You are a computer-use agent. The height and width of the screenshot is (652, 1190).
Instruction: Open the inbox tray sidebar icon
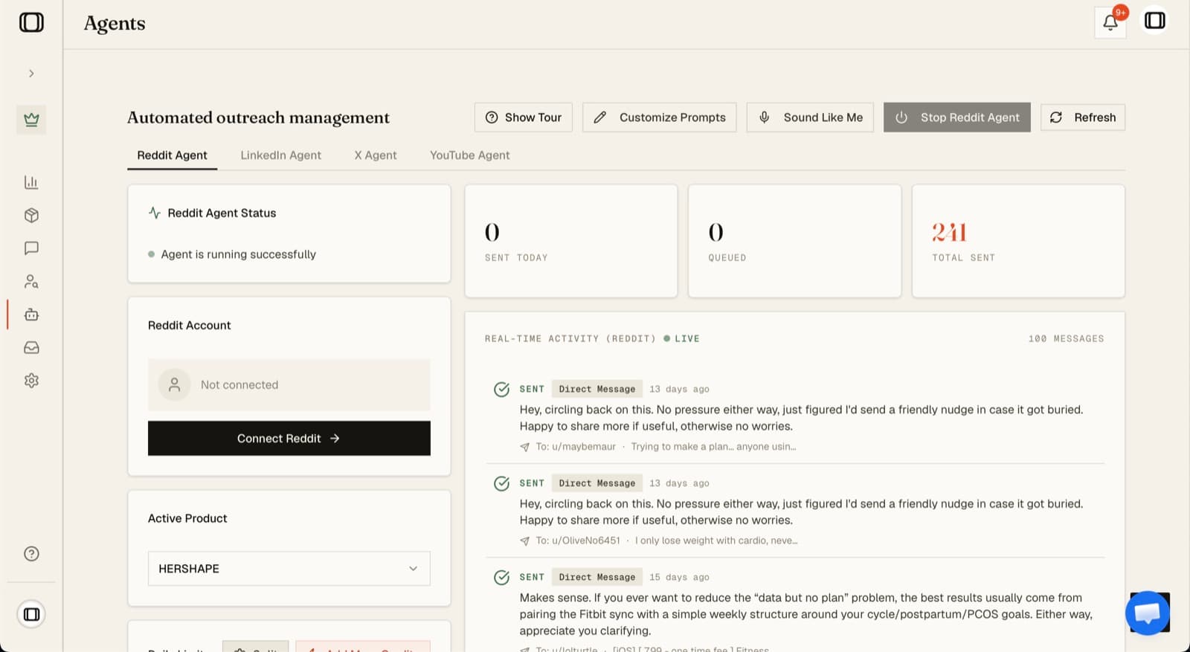point(31,348)
